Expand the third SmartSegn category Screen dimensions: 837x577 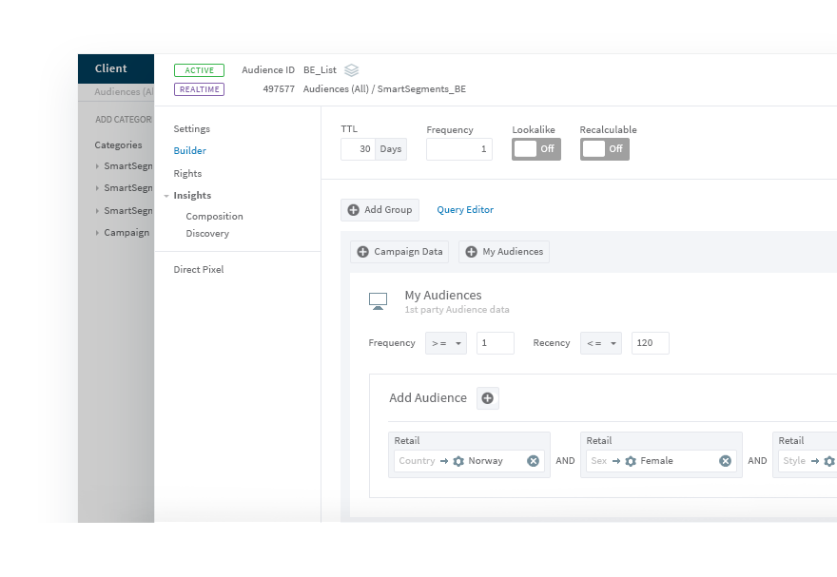tap(97, 211)
